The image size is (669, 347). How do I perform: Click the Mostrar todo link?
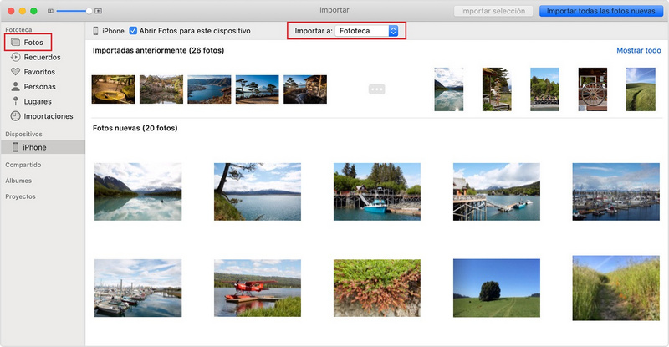coord(639,50)
